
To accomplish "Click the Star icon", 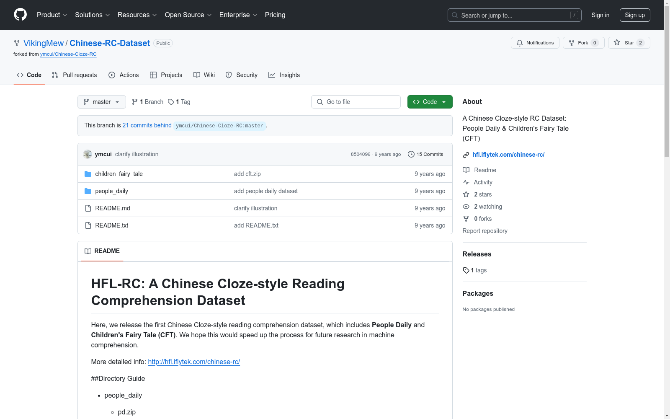I will 617,42.
